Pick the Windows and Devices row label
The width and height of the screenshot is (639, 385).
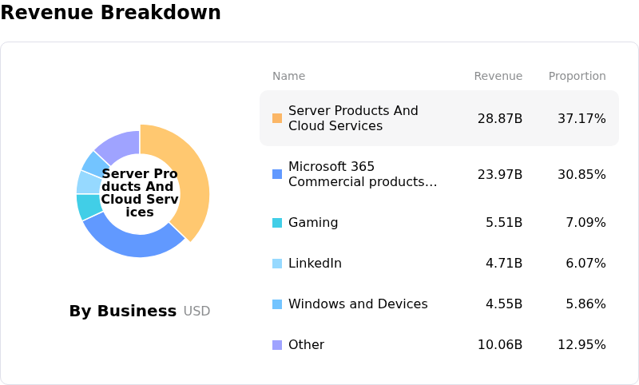pyautogui.click(x=358, y=304)
